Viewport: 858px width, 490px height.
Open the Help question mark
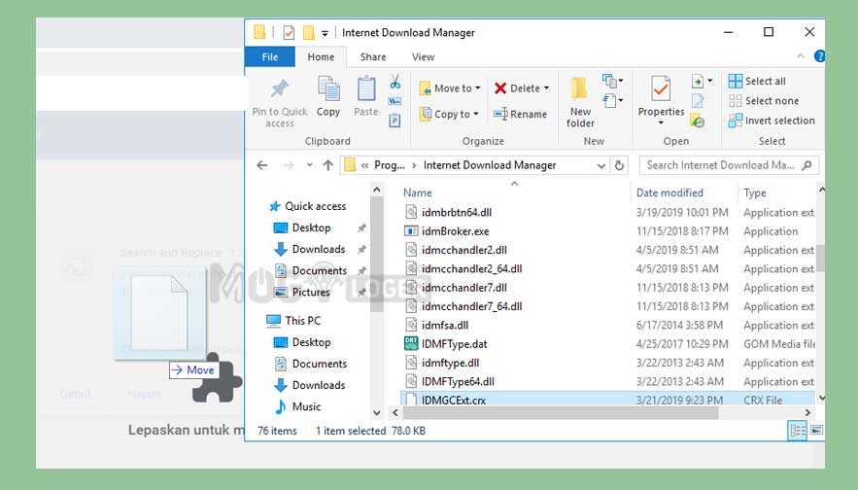point(819,56)
